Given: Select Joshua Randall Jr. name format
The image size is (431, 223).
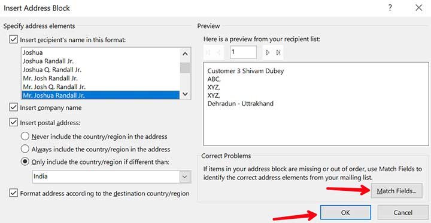Looking at the screenshot, I should pos(101,61).
